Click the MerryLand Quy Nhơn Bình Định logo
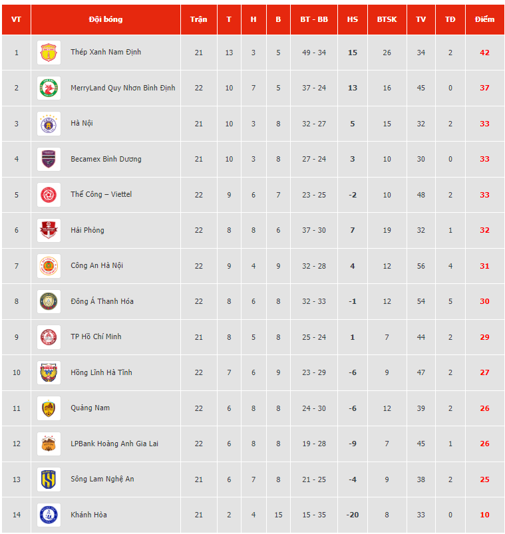This screenshot has width=505, height=534. 49,88
